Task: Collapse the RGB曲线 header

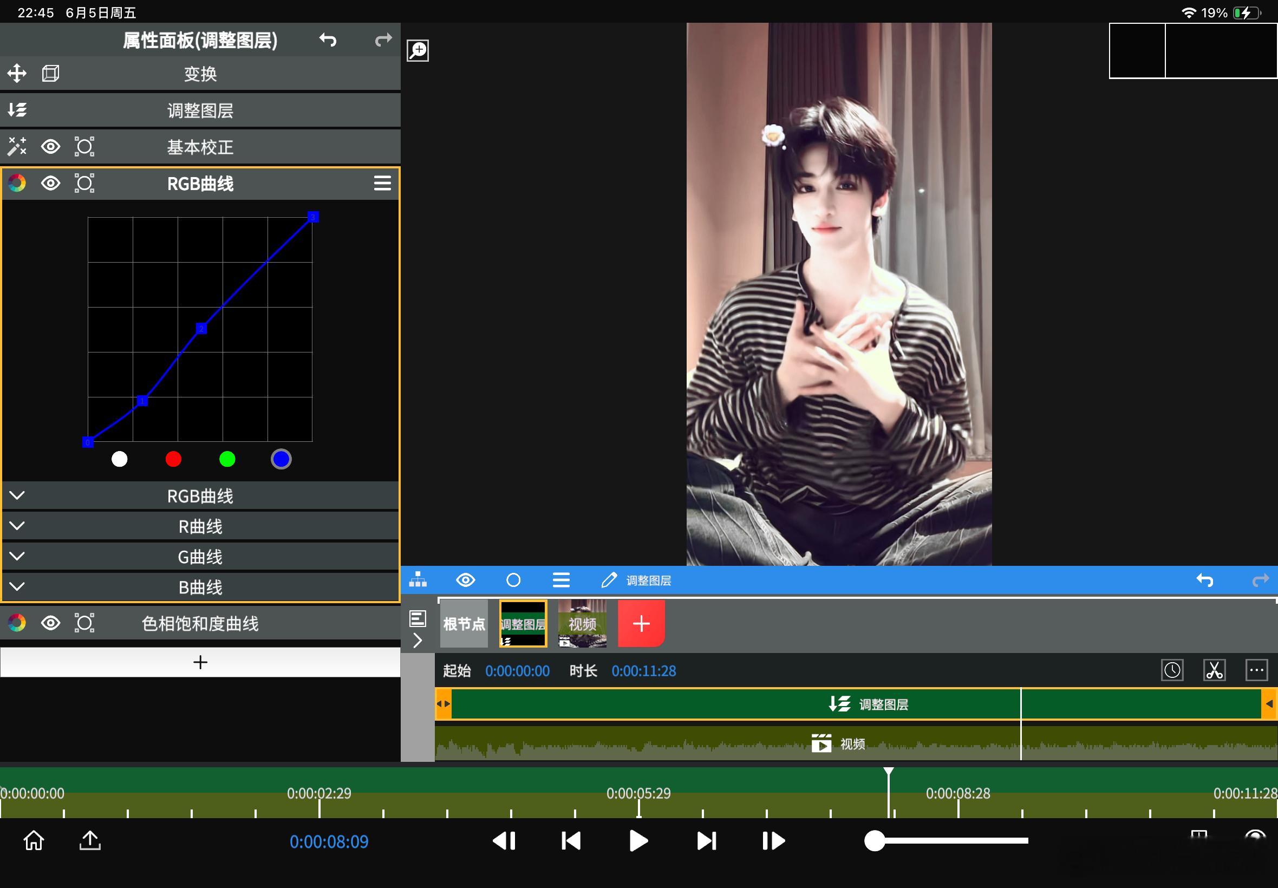Action: [200, 184]
